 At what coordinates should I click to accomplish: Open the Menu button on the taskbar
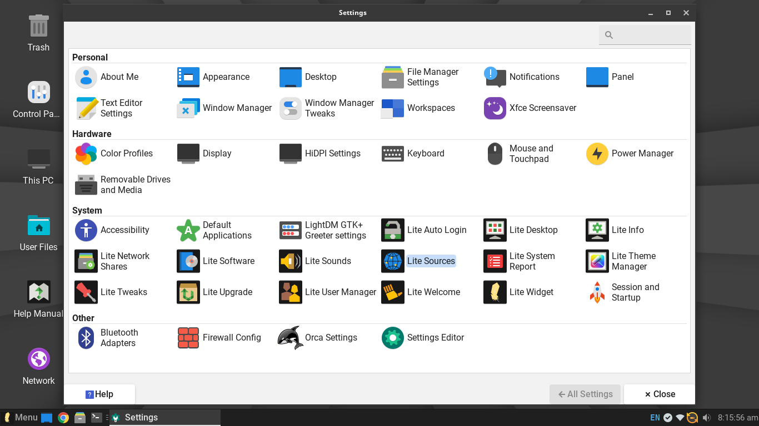[21, 418]
